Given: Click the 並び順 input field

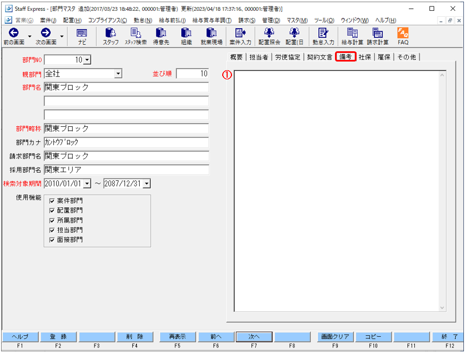Looking at the screenshot, I should [x=193, y=73].
